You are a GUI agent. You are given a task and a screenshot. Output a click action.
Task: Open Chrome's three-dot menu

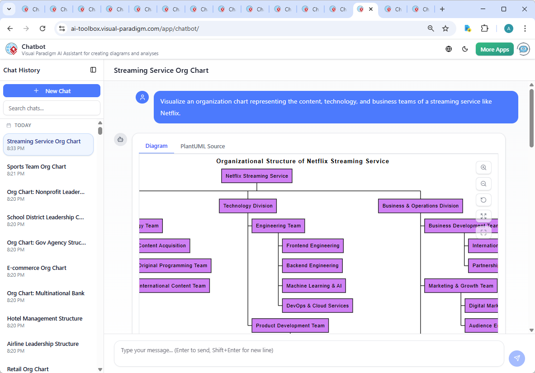525,28
